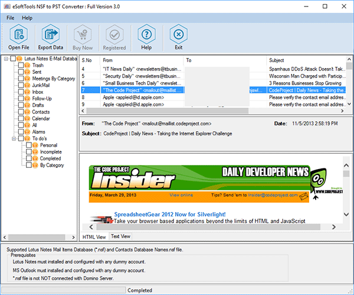Click the Inbox folder icon in tree

tap(28, 92)
